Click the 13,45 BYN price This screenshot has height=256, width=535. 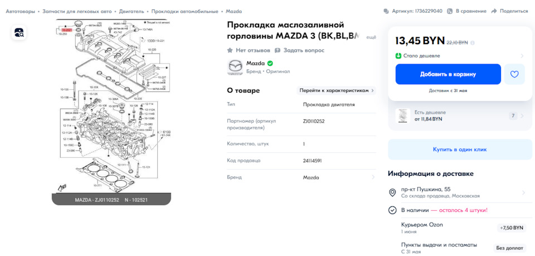420,41
